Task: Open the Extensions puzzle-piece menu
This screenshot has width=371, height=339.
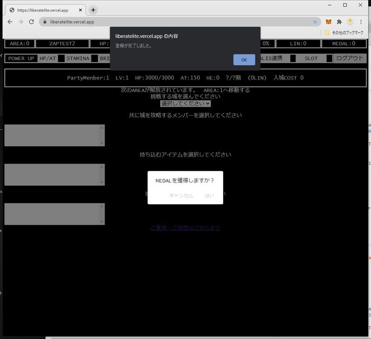Action: 339,22
